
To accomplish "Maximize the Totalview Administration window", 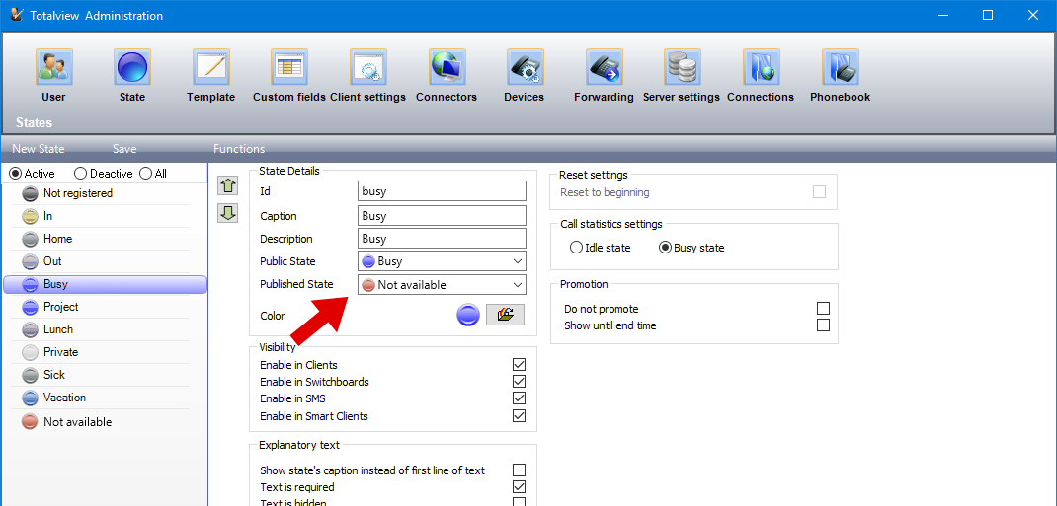I will click(x=988, y=15).
